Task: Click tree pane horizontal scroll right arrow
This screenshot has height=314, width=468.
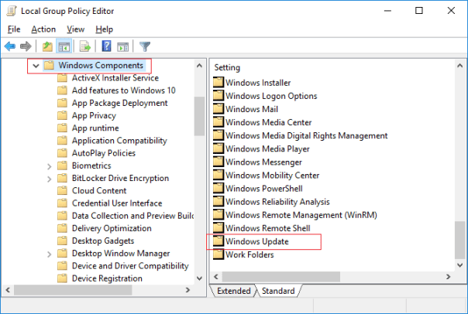Action: 188,290
